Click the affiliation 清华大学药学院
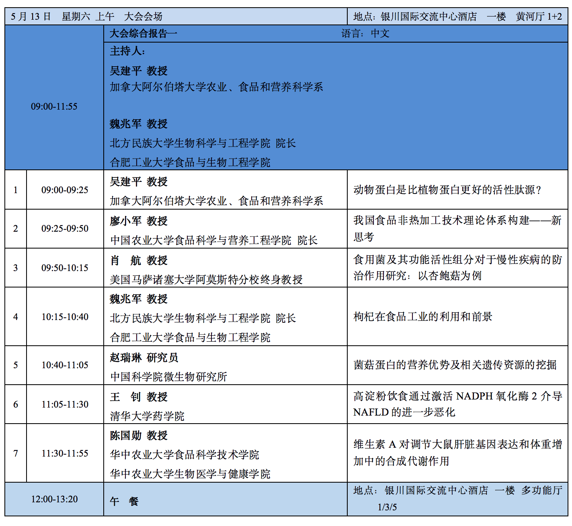Viewport: 572px width, 526px height. [147, 416]
